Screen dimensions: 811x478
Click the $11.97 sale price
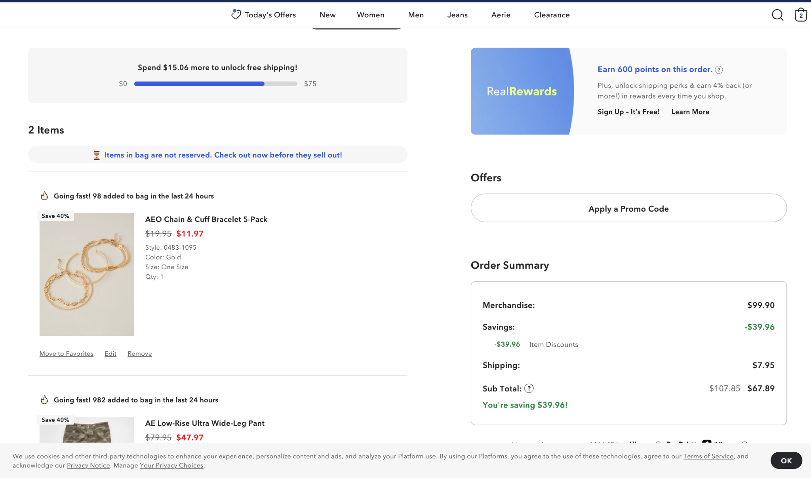pos(190,234)
